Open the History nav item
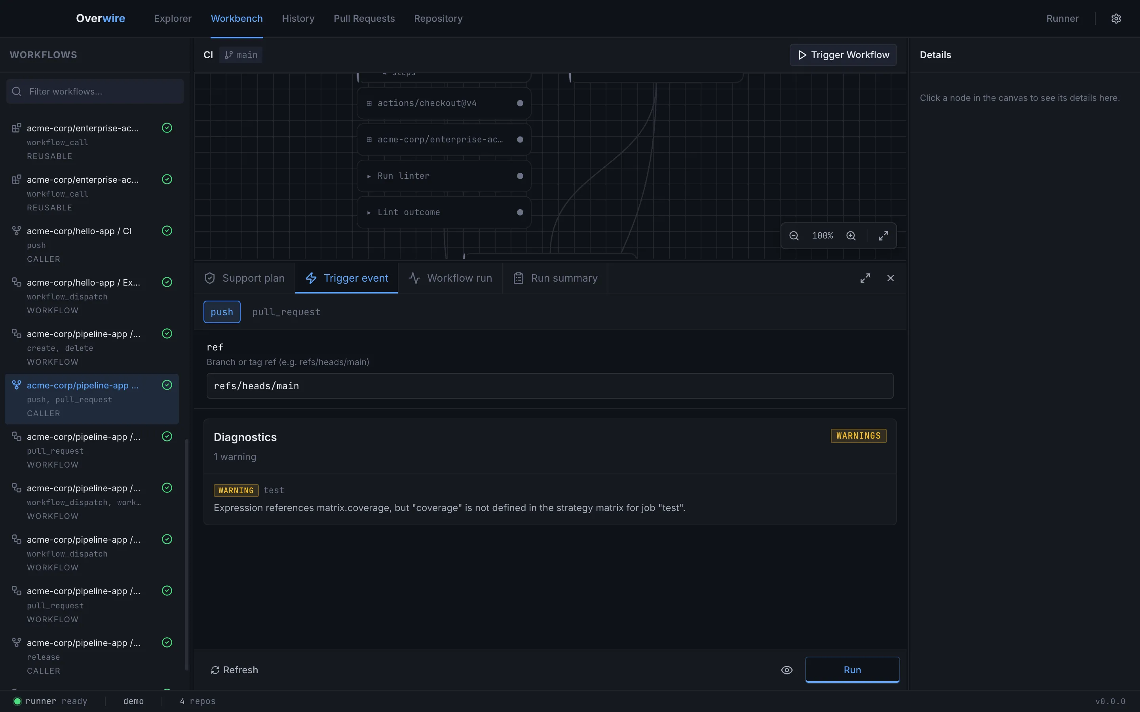Viewport: 1140px width, 712px height. (298, 18)
